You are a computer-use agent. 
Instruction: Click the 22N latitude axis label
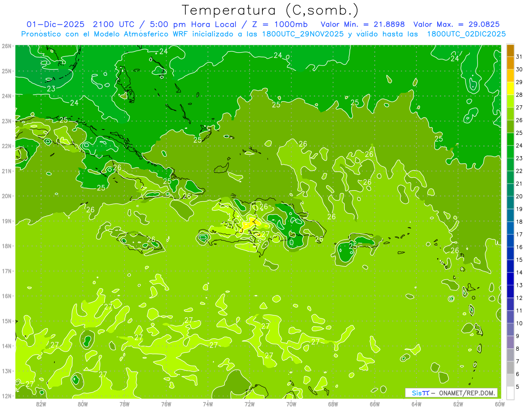[x=7, y=146]
